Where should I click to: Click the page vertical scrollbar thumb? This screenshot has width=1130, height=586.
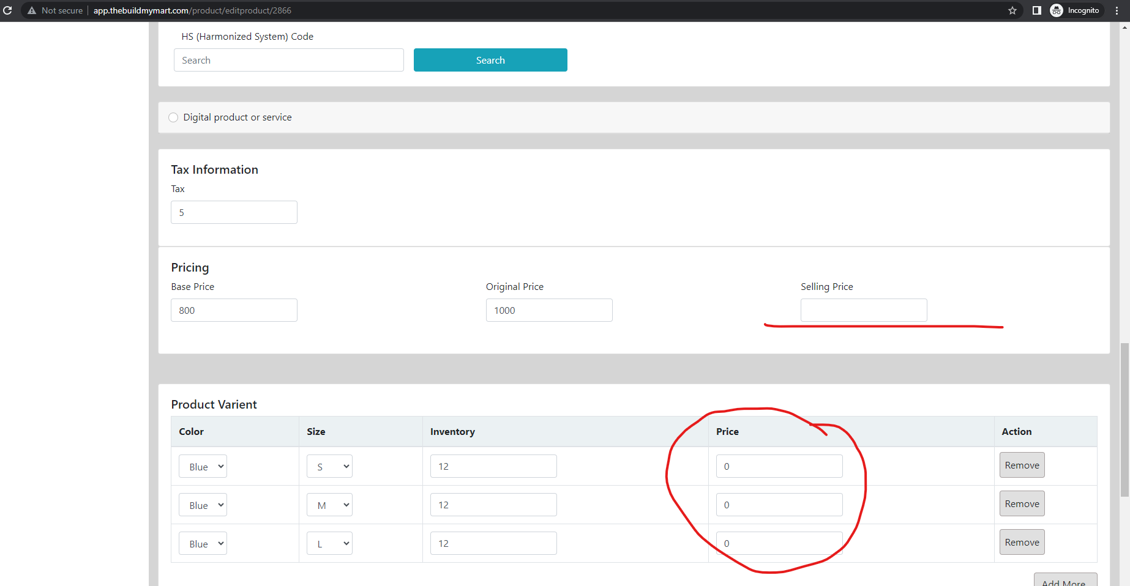coord(1124,420)
